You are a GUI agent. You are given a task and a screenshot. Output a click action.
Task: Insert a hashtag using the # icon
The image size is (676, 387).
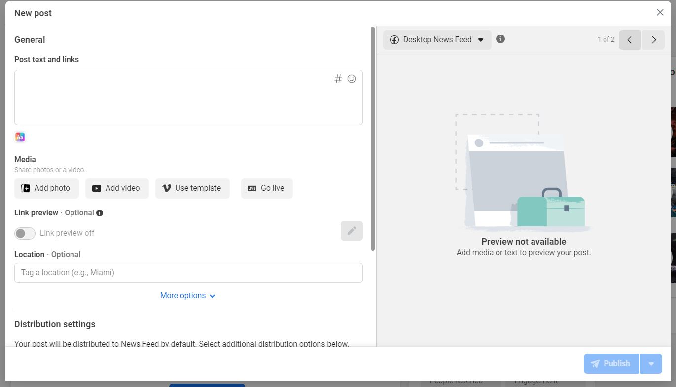pos(338,79)
